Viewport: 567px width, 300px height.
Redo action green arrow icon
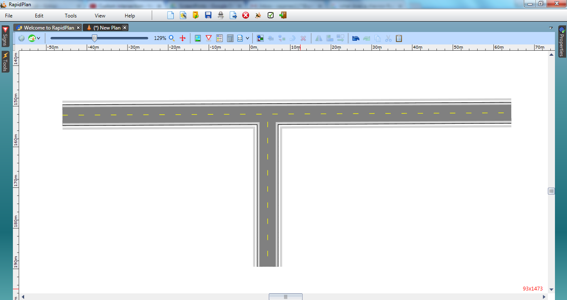(x=367, y=38)
